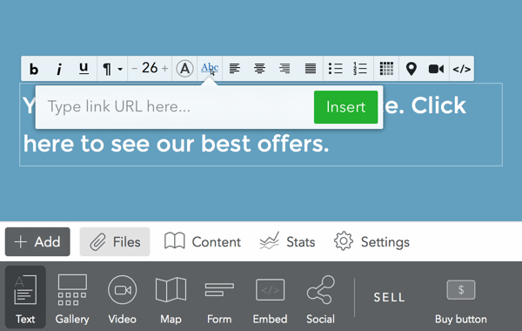Justify the text
This screenshot has width=522, height=331.
click(x=311, y=69)
